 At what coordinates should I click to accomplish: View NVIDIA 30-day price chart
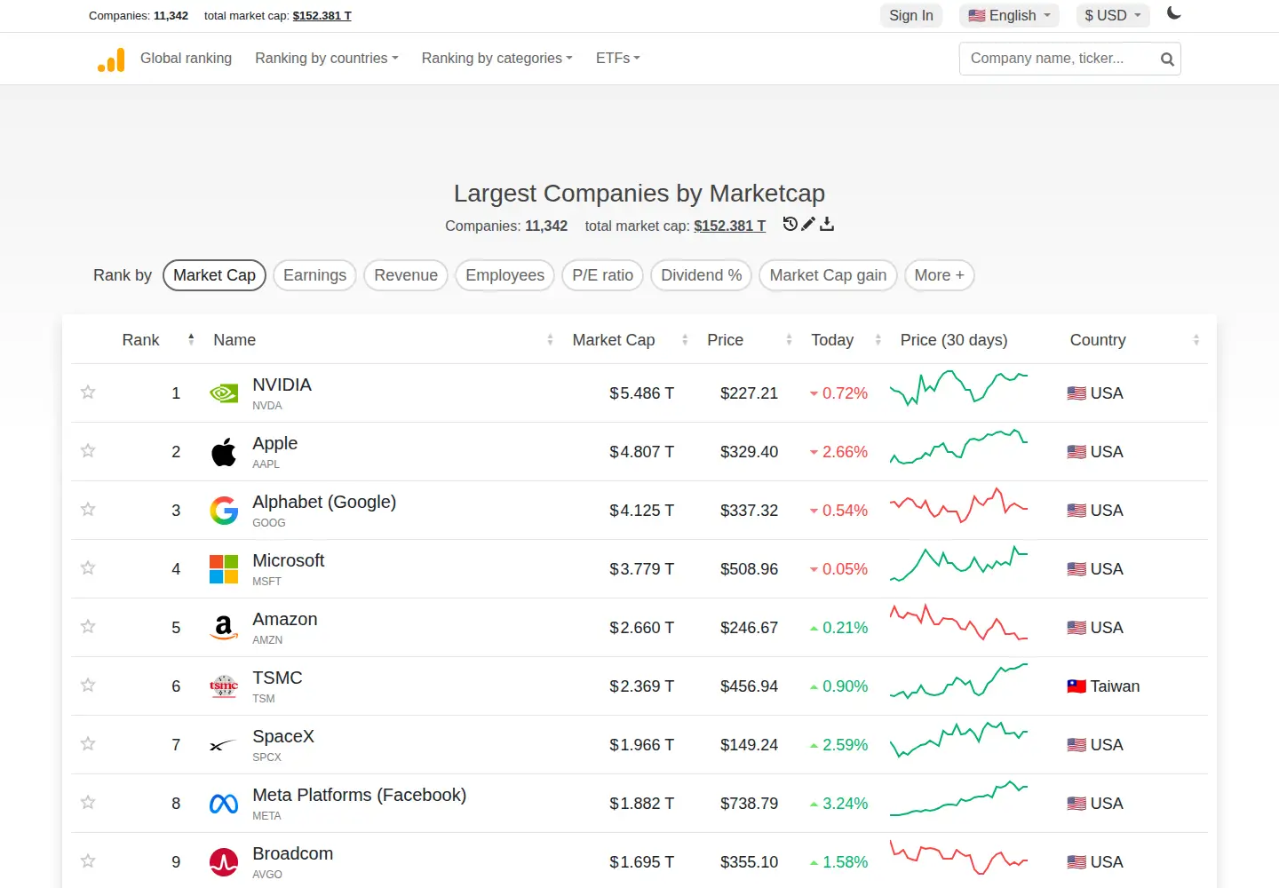point(959,389)
